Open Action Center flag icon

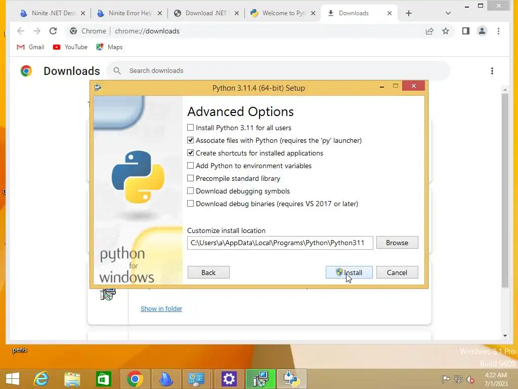(446, 379)
